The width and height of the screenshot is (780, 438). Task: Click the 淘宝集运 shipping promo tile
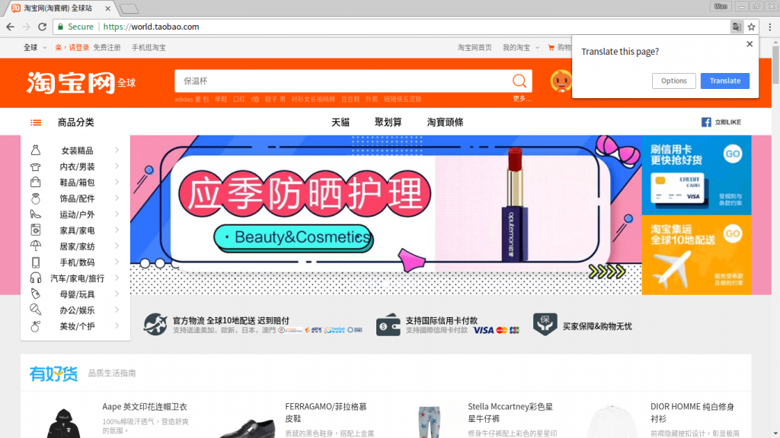tap(696, 255)
